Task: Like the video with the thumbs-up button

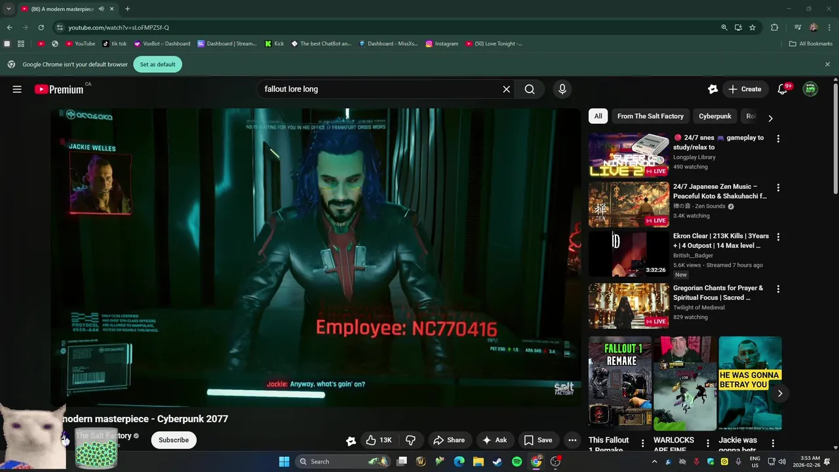Action: pos(379,440)
